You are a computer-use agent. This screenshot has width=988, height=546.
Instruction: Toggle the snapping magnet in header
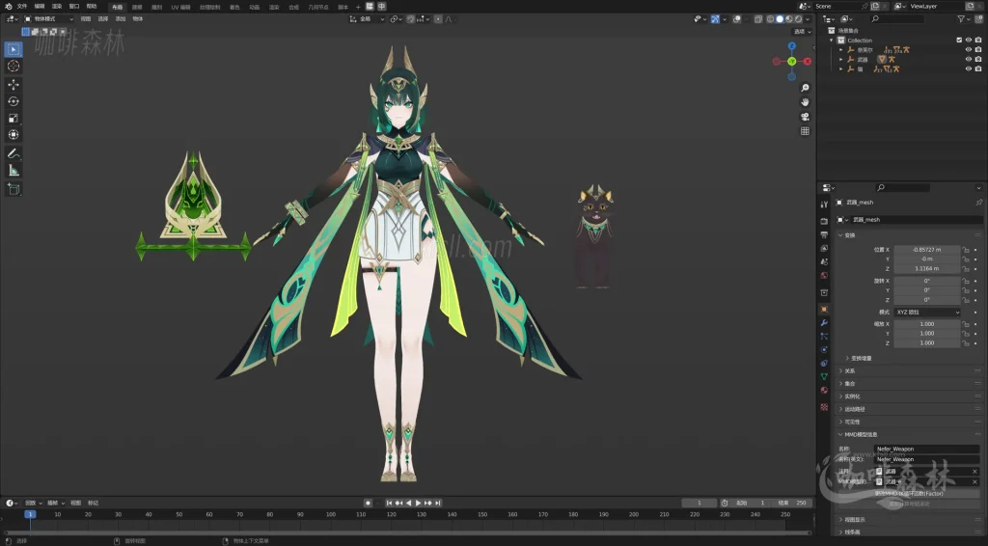click(411, 19)
